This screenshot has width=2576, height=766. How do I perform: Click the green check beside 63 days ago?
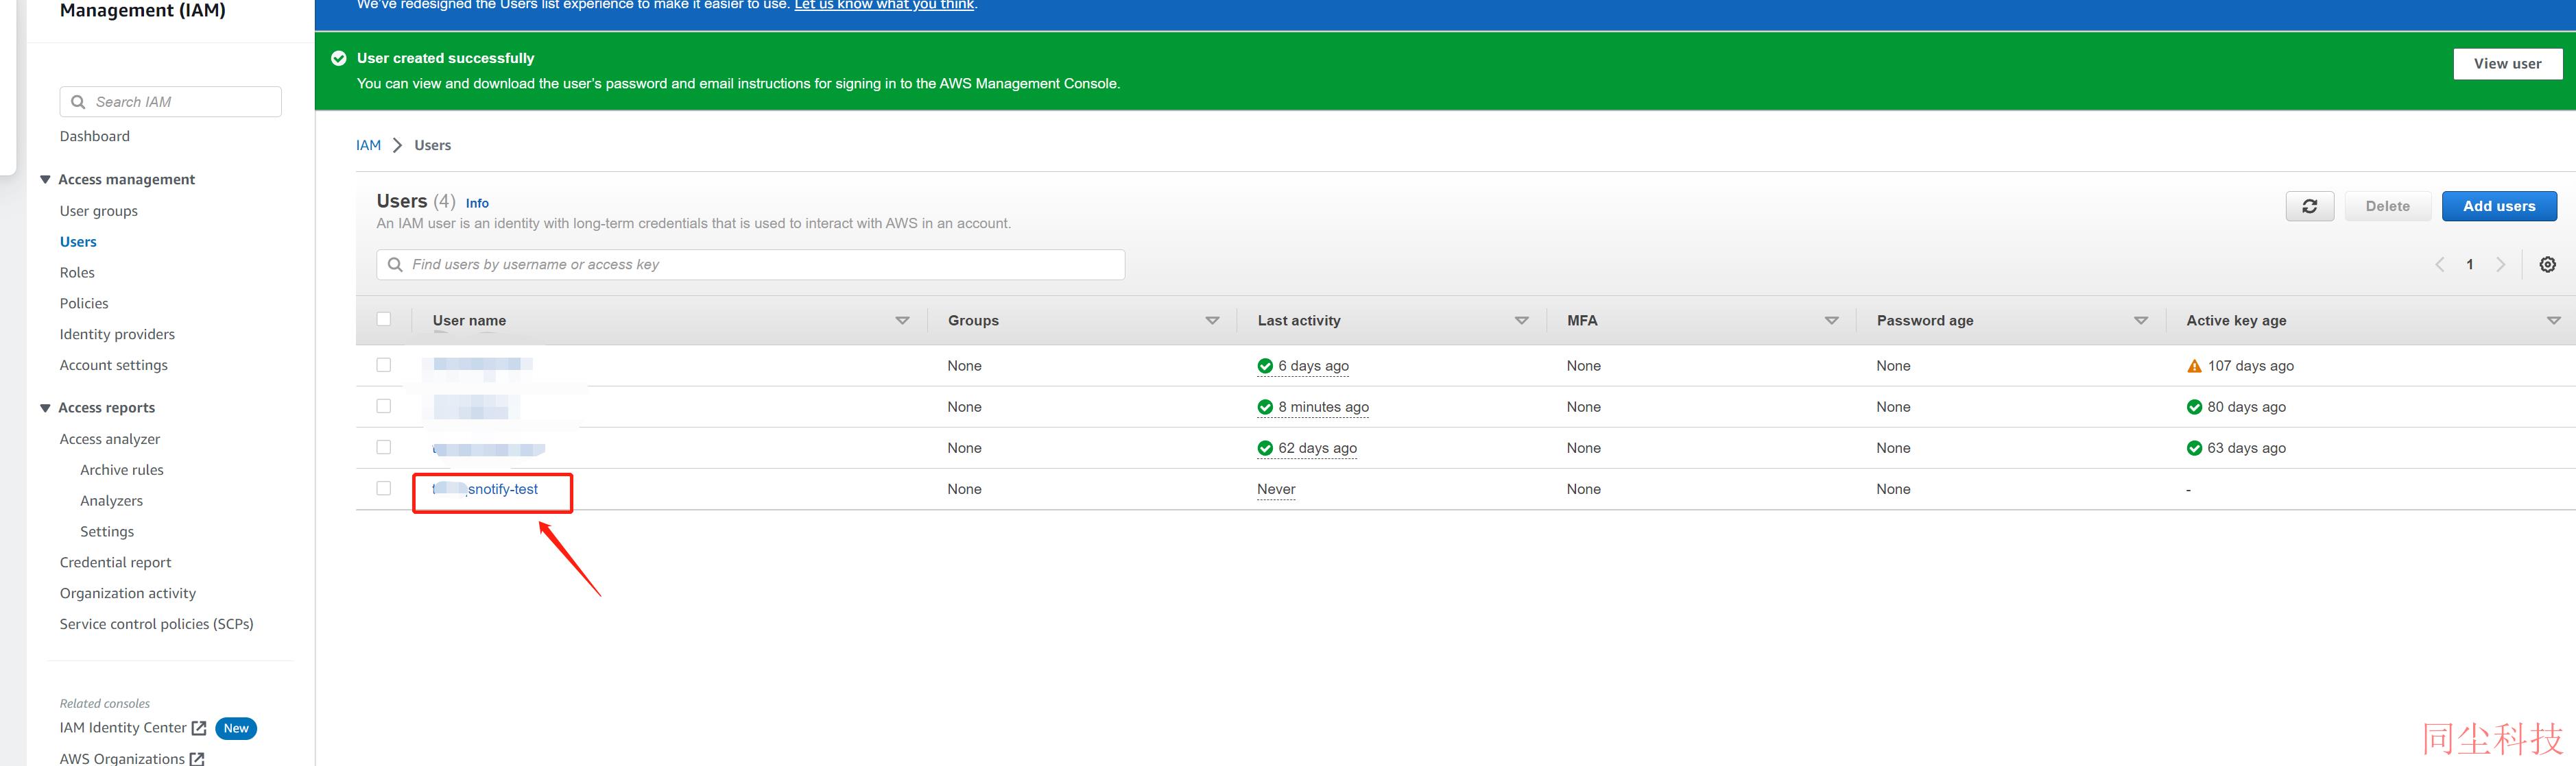[x=2194, y=447]
